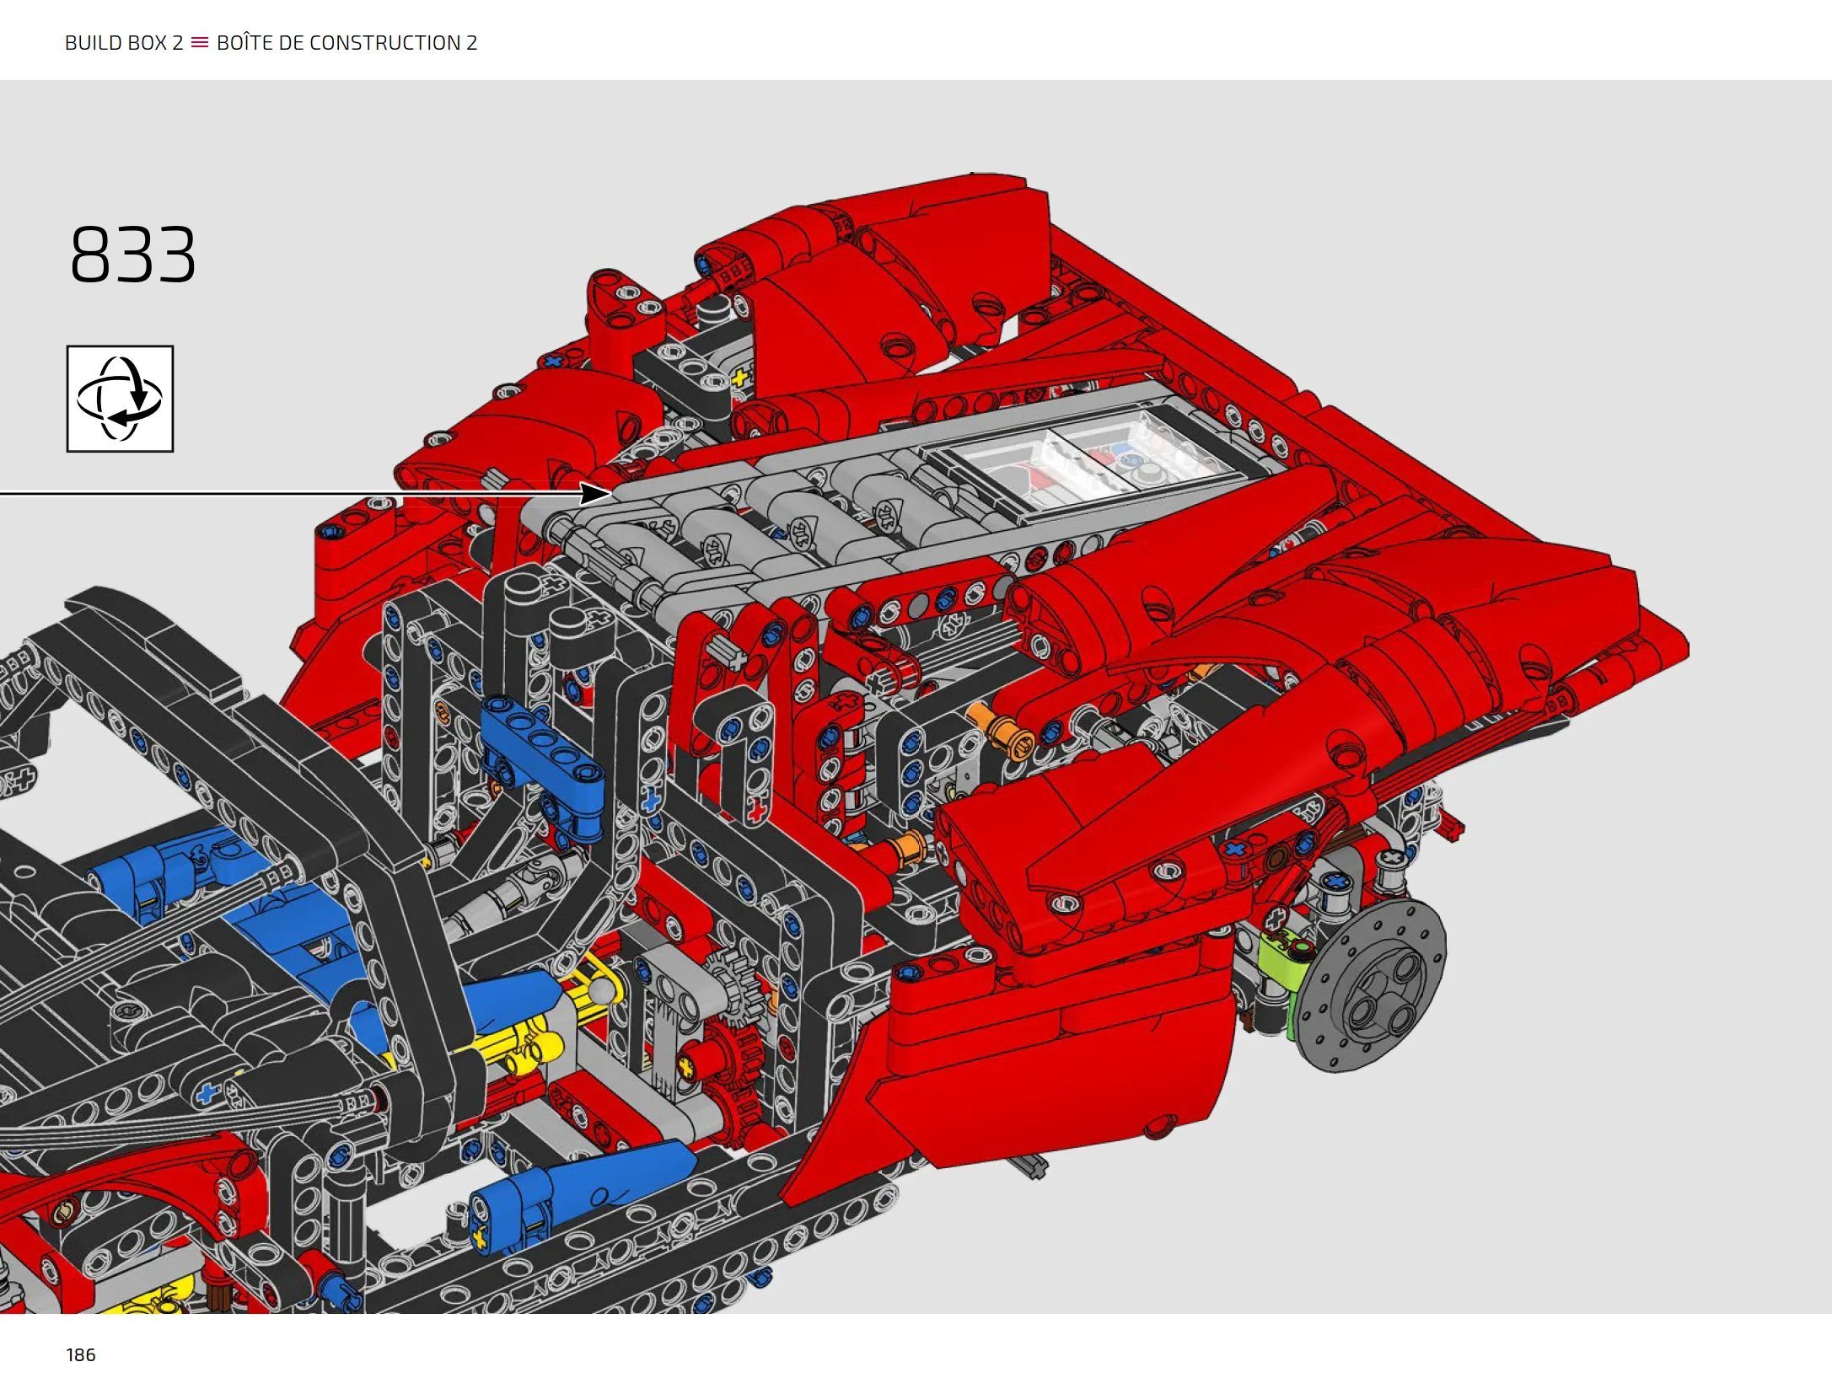Click the red triple-line icon in the header

pyautogui.click(x=200, y=43)
